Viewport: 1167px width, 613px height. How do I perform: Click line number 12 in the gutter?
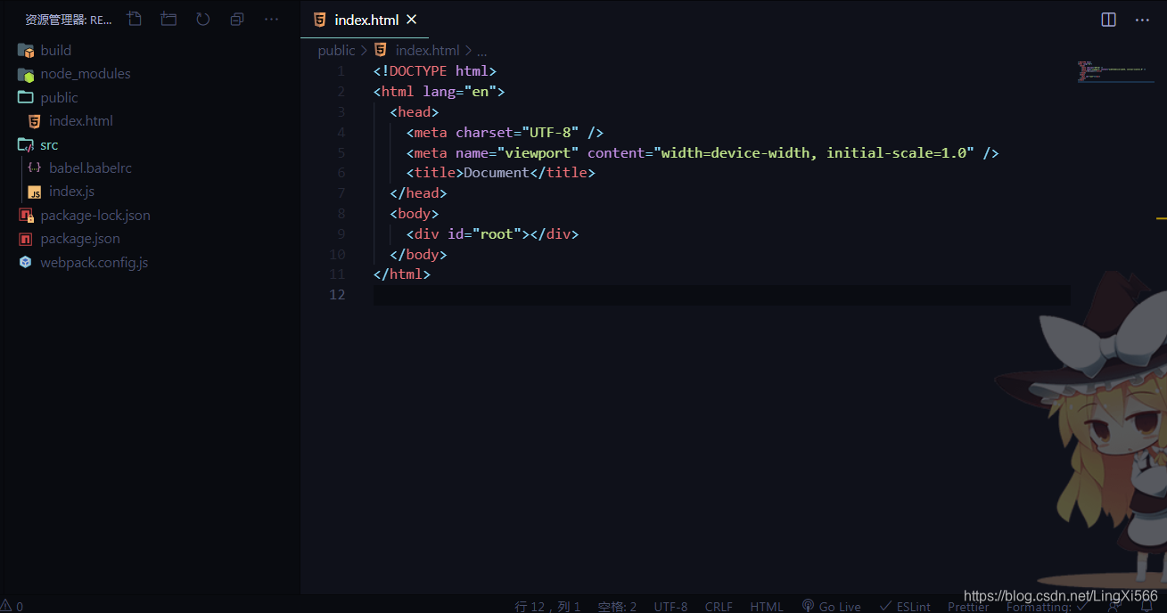(336, 295)
